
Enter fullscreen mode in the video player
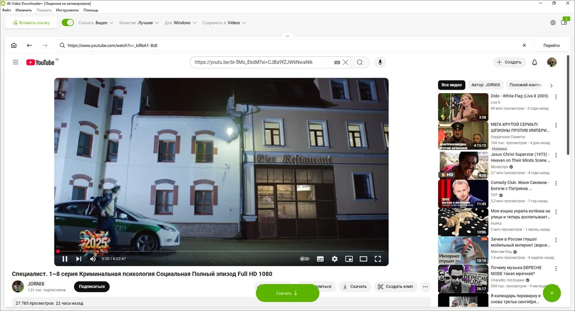click(x=378, y=259)
